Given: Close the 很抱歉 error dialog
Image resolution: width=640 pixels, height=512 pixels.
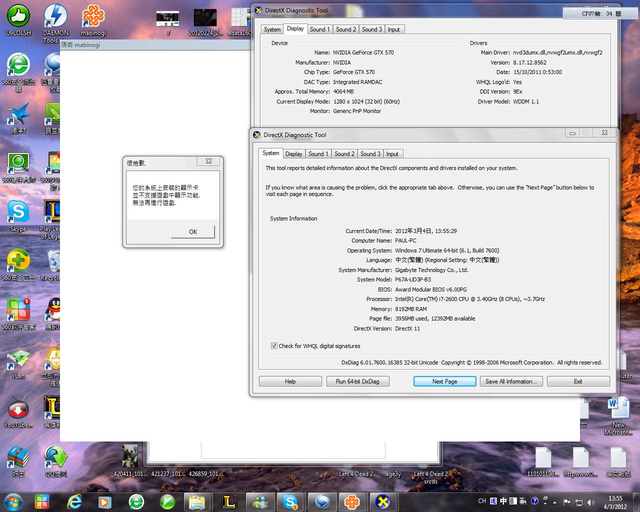Looking at the screenshot, I should [208, 161].
